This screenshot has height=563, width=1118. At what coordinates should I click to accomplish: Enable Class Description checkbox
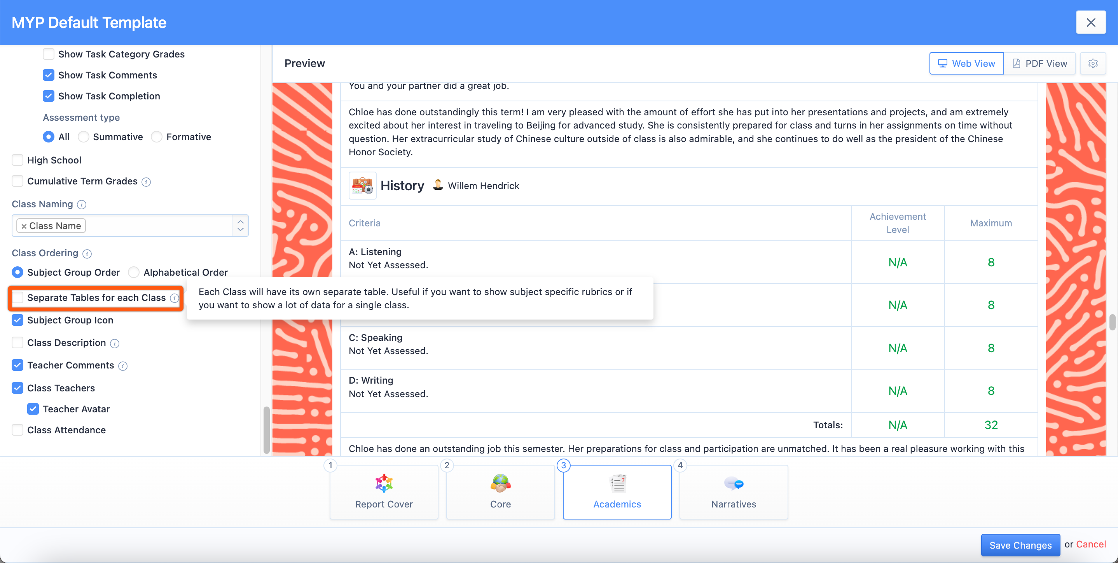point(17,343)
